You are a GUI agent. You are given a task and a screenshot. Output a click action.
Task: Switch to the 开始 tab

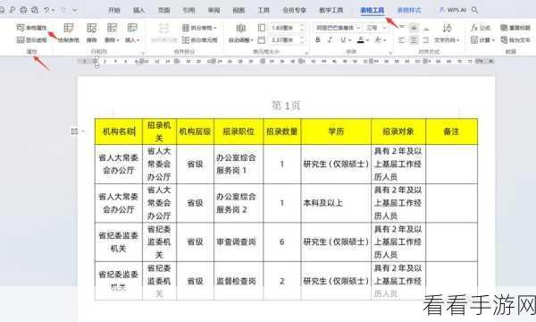[x=114, y=10]
